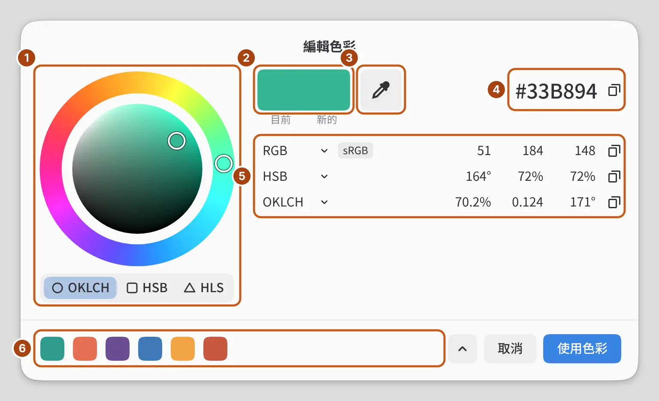
Task: Activate the eyedropper color picker tool
Action: [x=381, y=90]
